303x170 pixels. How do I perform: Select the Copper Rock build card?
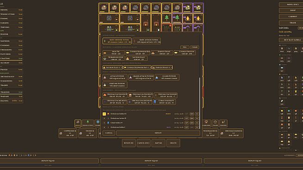coord(68,133)
